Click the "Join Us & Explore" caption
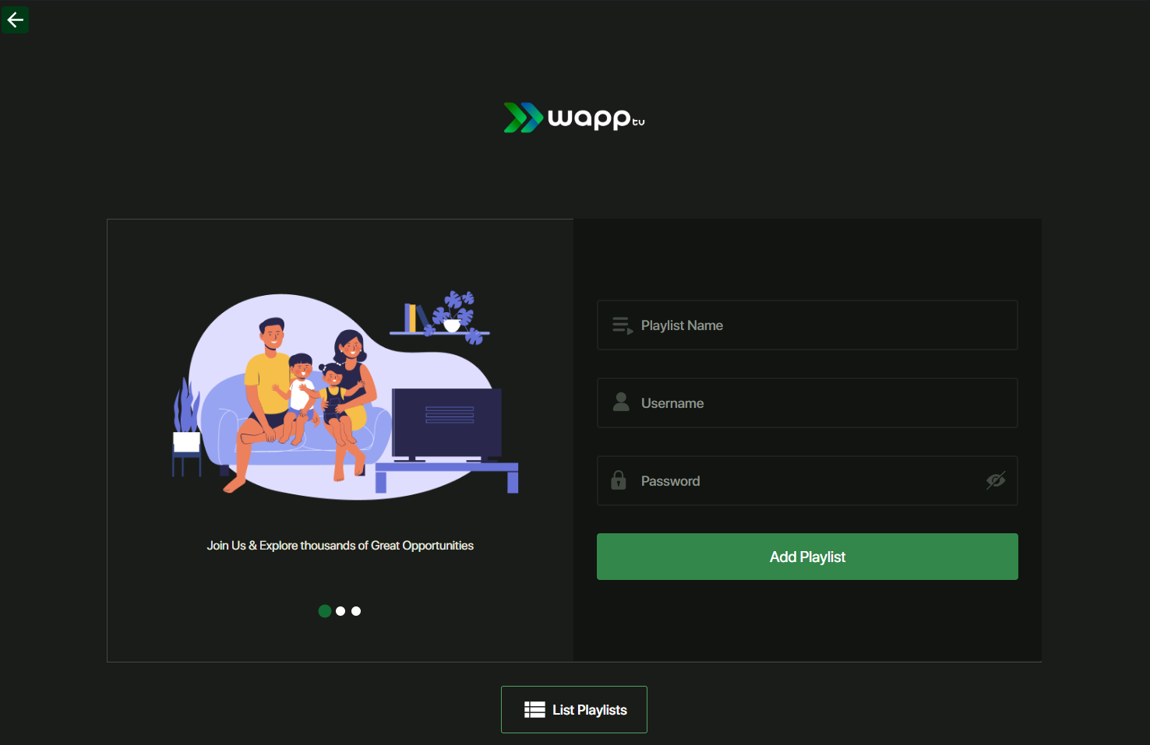This screenshot has height=745, width=1150. point(340,546)
